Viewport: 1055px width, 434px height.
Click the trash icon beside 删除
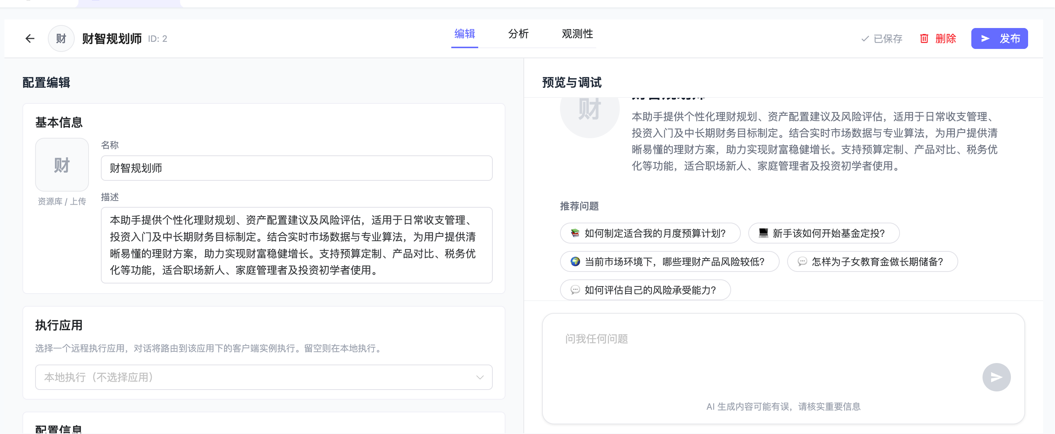(x=924, y=38)
